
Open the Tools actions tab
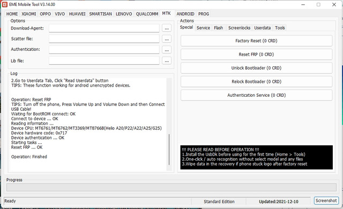pos(280,28)
